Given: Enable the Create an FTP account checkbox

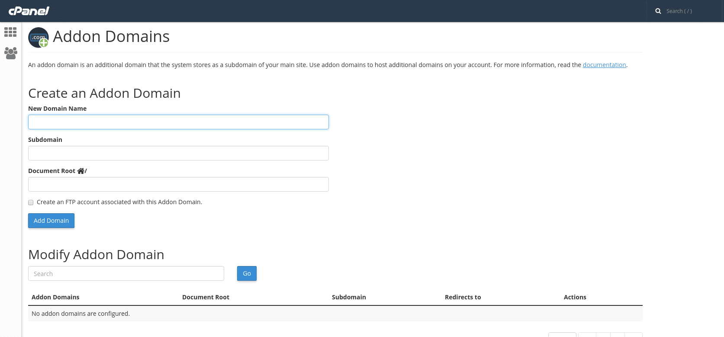Looking at the screenshot, I should pyautogui.click(x=31, y=202).
